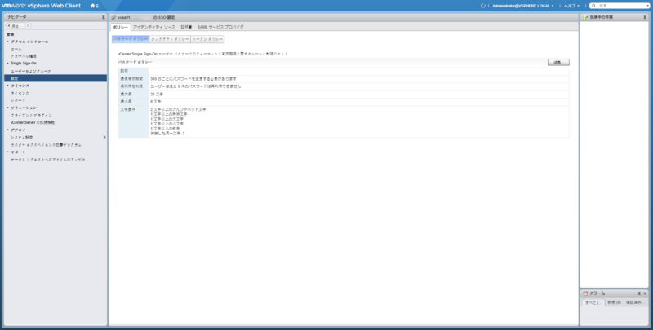The image size is (653, 330).
Task: Show the 新規 (0) alarms tab
Action: [614, 302]
